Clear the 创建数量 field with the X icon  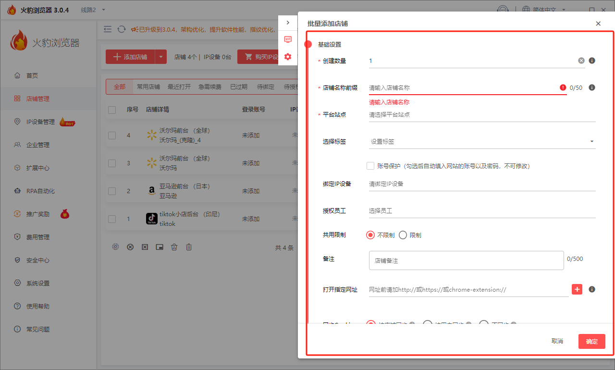pos(581,61)
